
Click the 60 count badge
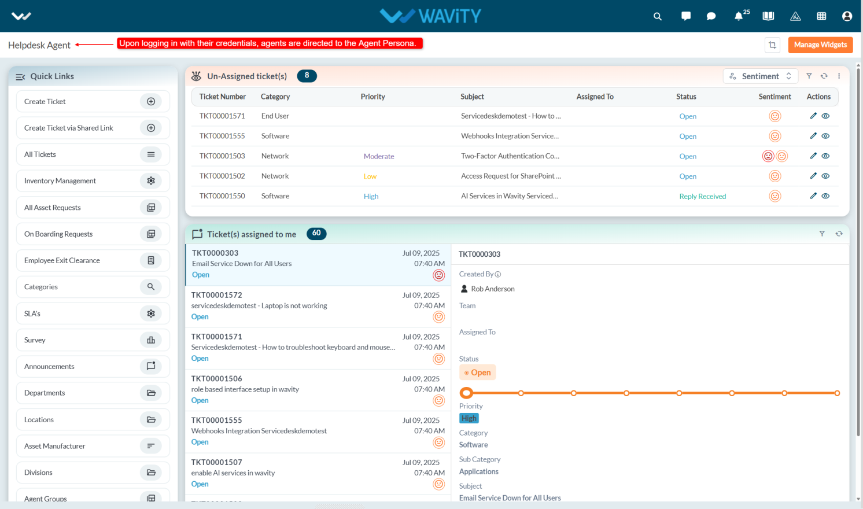316,233
